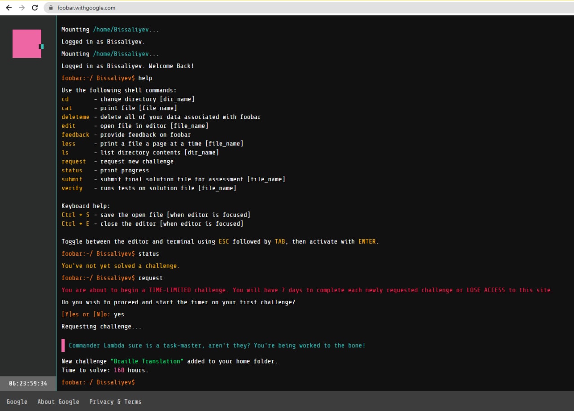Click 'Logged in as Bissaliyev. Welcome Back!' line
The image size is (574, 411).
(128, 66)
